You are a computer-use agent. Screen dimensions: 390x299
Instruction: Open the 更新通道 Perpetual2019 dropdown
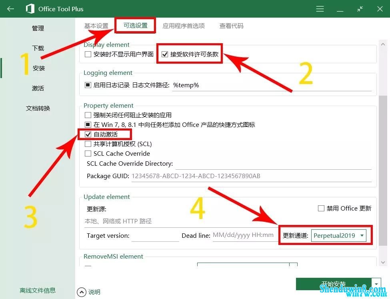tap(339, 235)
